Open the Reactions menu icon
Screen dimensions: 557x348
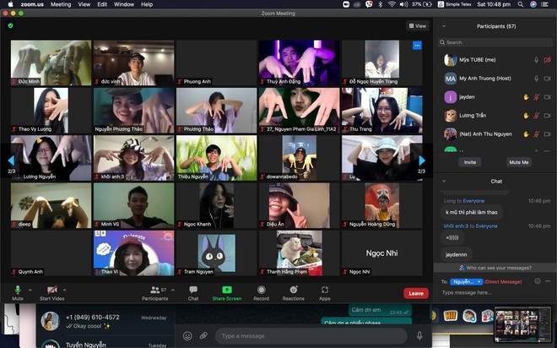pyautogui.click(x=294, y=290)
